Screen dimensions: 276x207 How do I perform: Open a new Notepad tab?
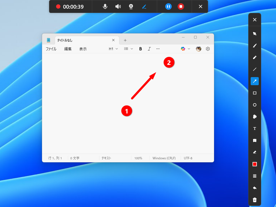coord(125,40)
